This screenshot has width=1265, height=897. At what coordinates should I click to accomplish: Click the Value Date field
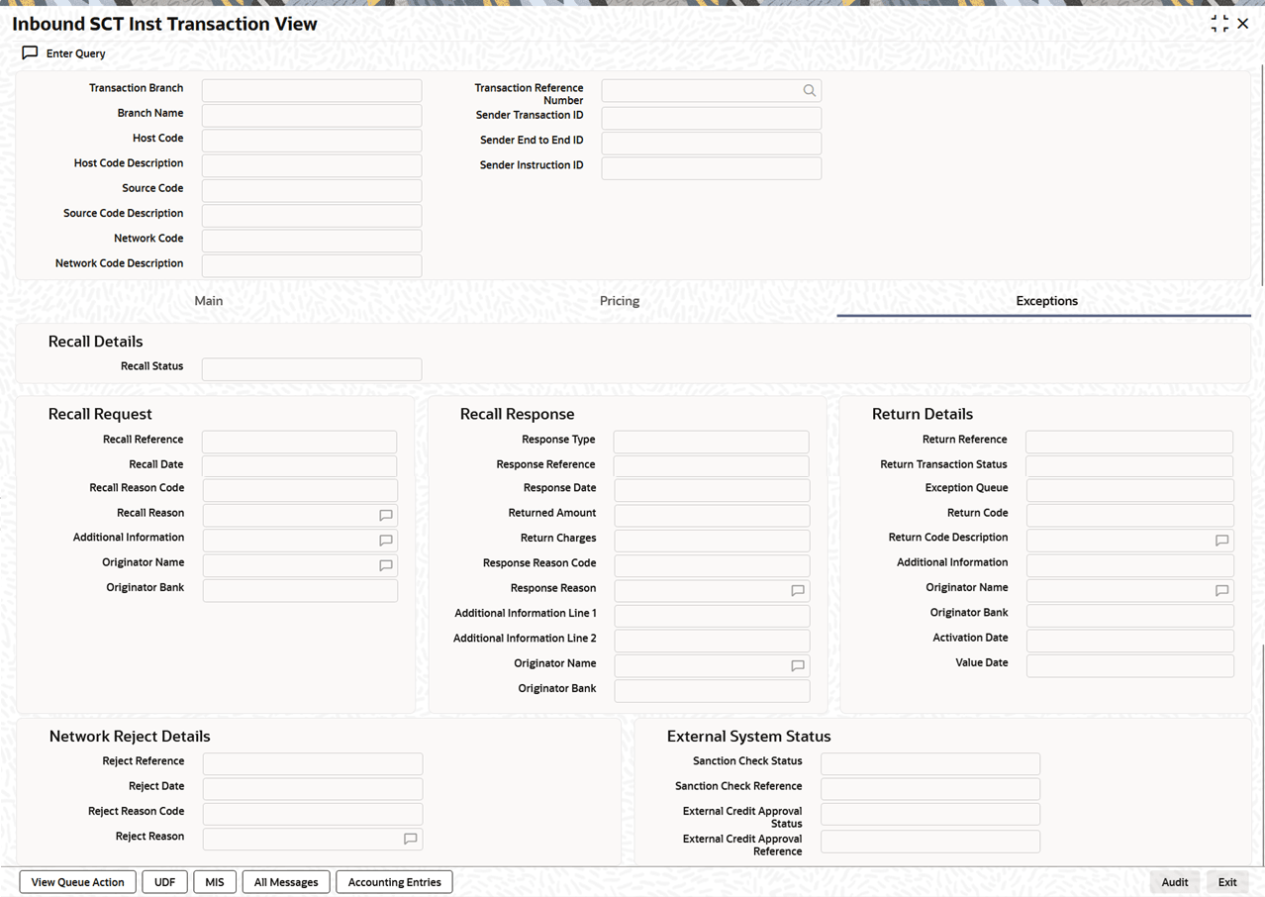tap(1130, 666)
